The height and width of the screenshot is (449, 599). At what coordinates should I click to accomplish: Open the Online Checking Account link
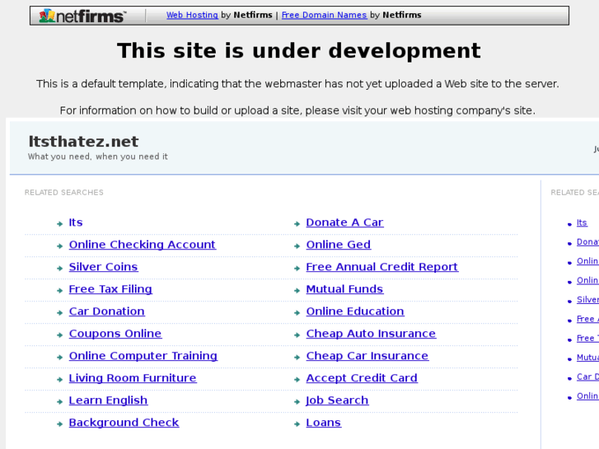click(x=142, y=245)
